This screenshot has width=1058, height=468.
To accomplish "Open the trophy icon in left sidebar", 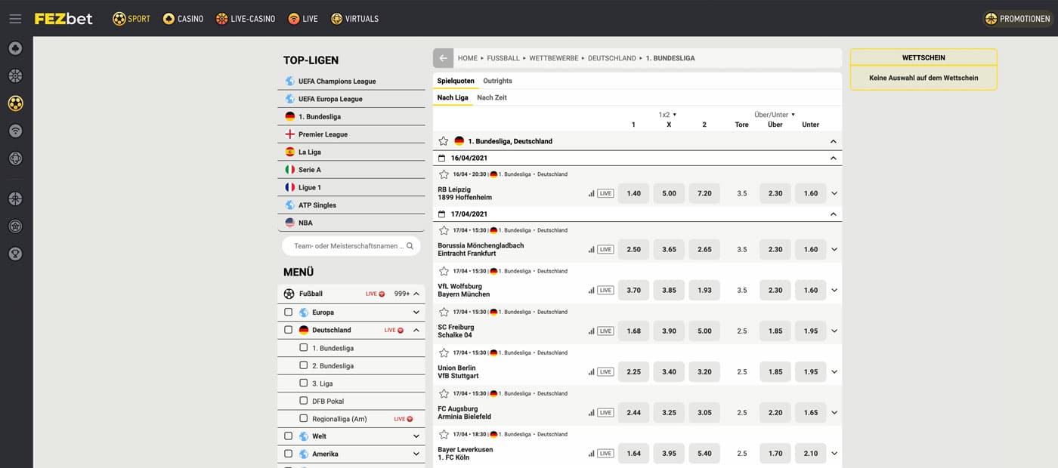I will click(15, 254).
